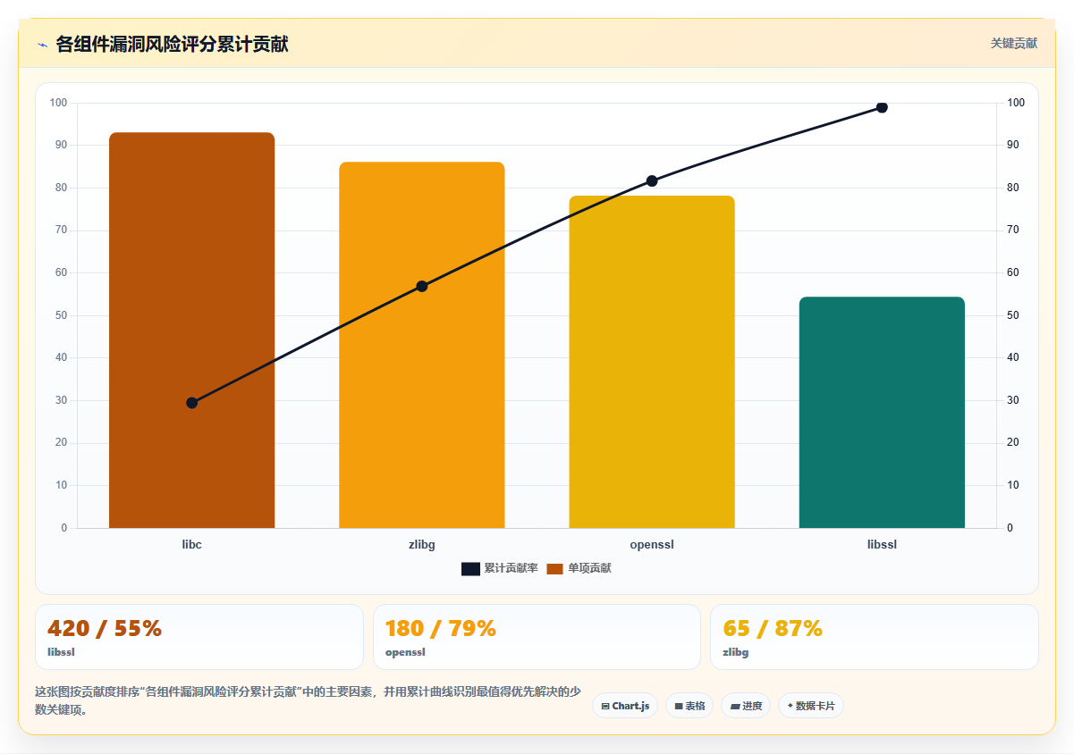Screen dimensions: 1074x754
Task: Click the openssl x-axis label
Action: click(652, 544)
